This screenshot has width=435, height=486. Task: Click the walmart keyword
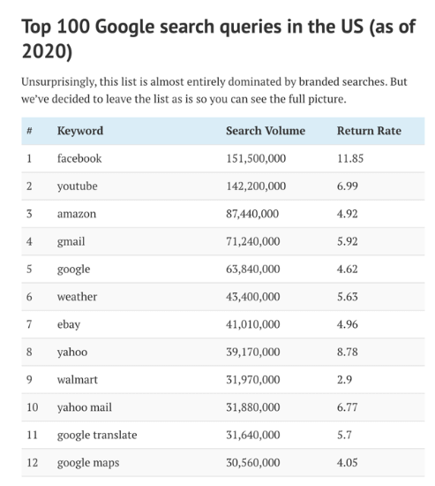click(x=77, y=380)
